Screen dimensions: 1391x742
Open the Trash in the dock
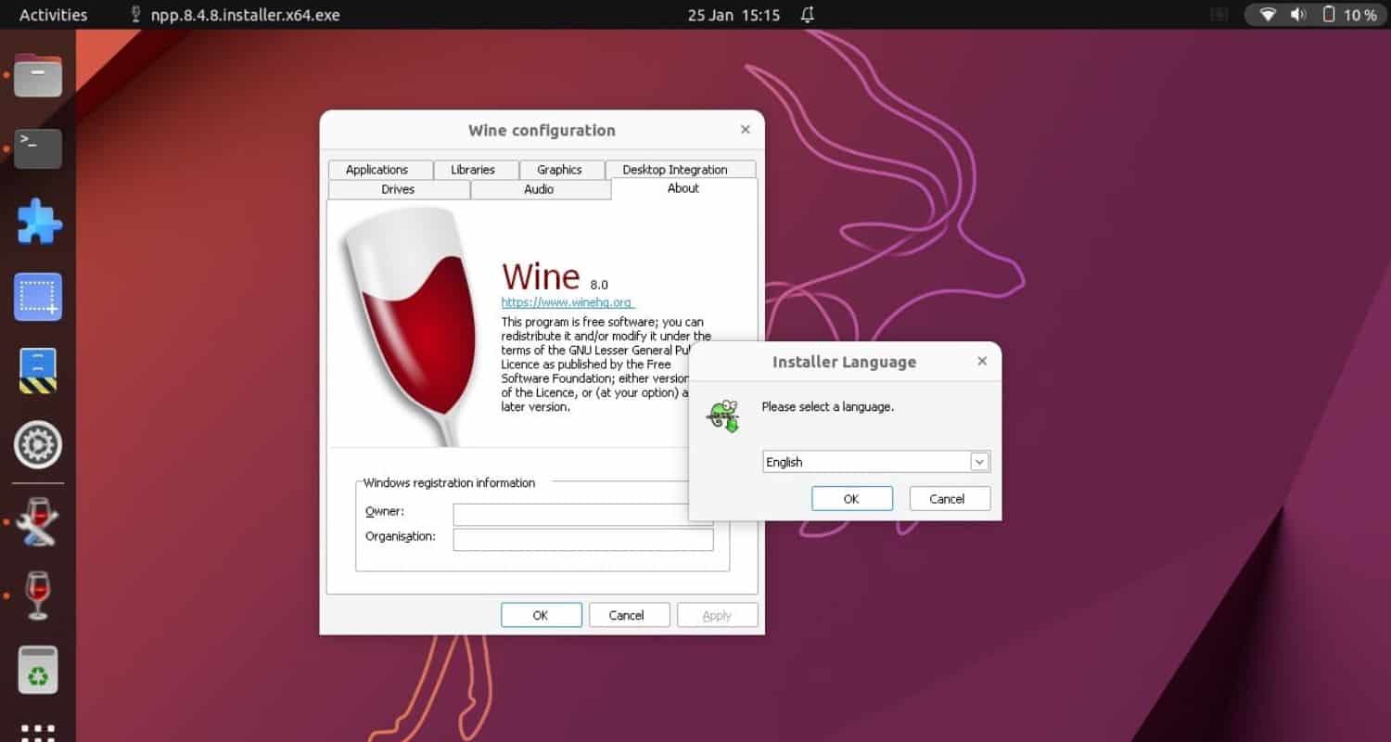(x=38, y=670)
